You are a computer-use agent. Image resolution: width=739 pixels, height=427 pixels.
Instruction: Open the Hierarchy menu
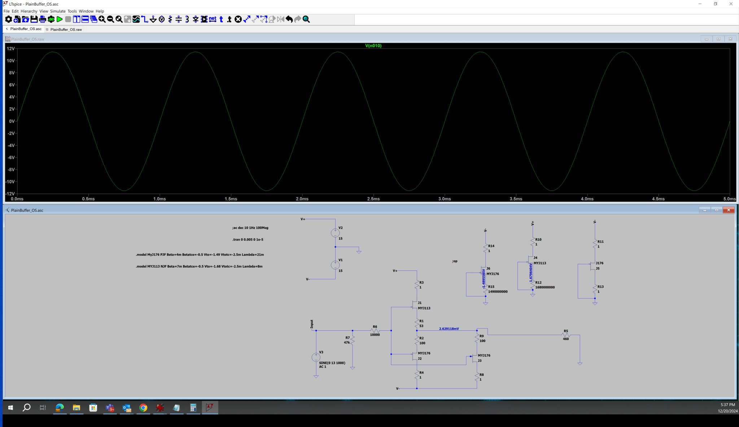pos(29,11)
